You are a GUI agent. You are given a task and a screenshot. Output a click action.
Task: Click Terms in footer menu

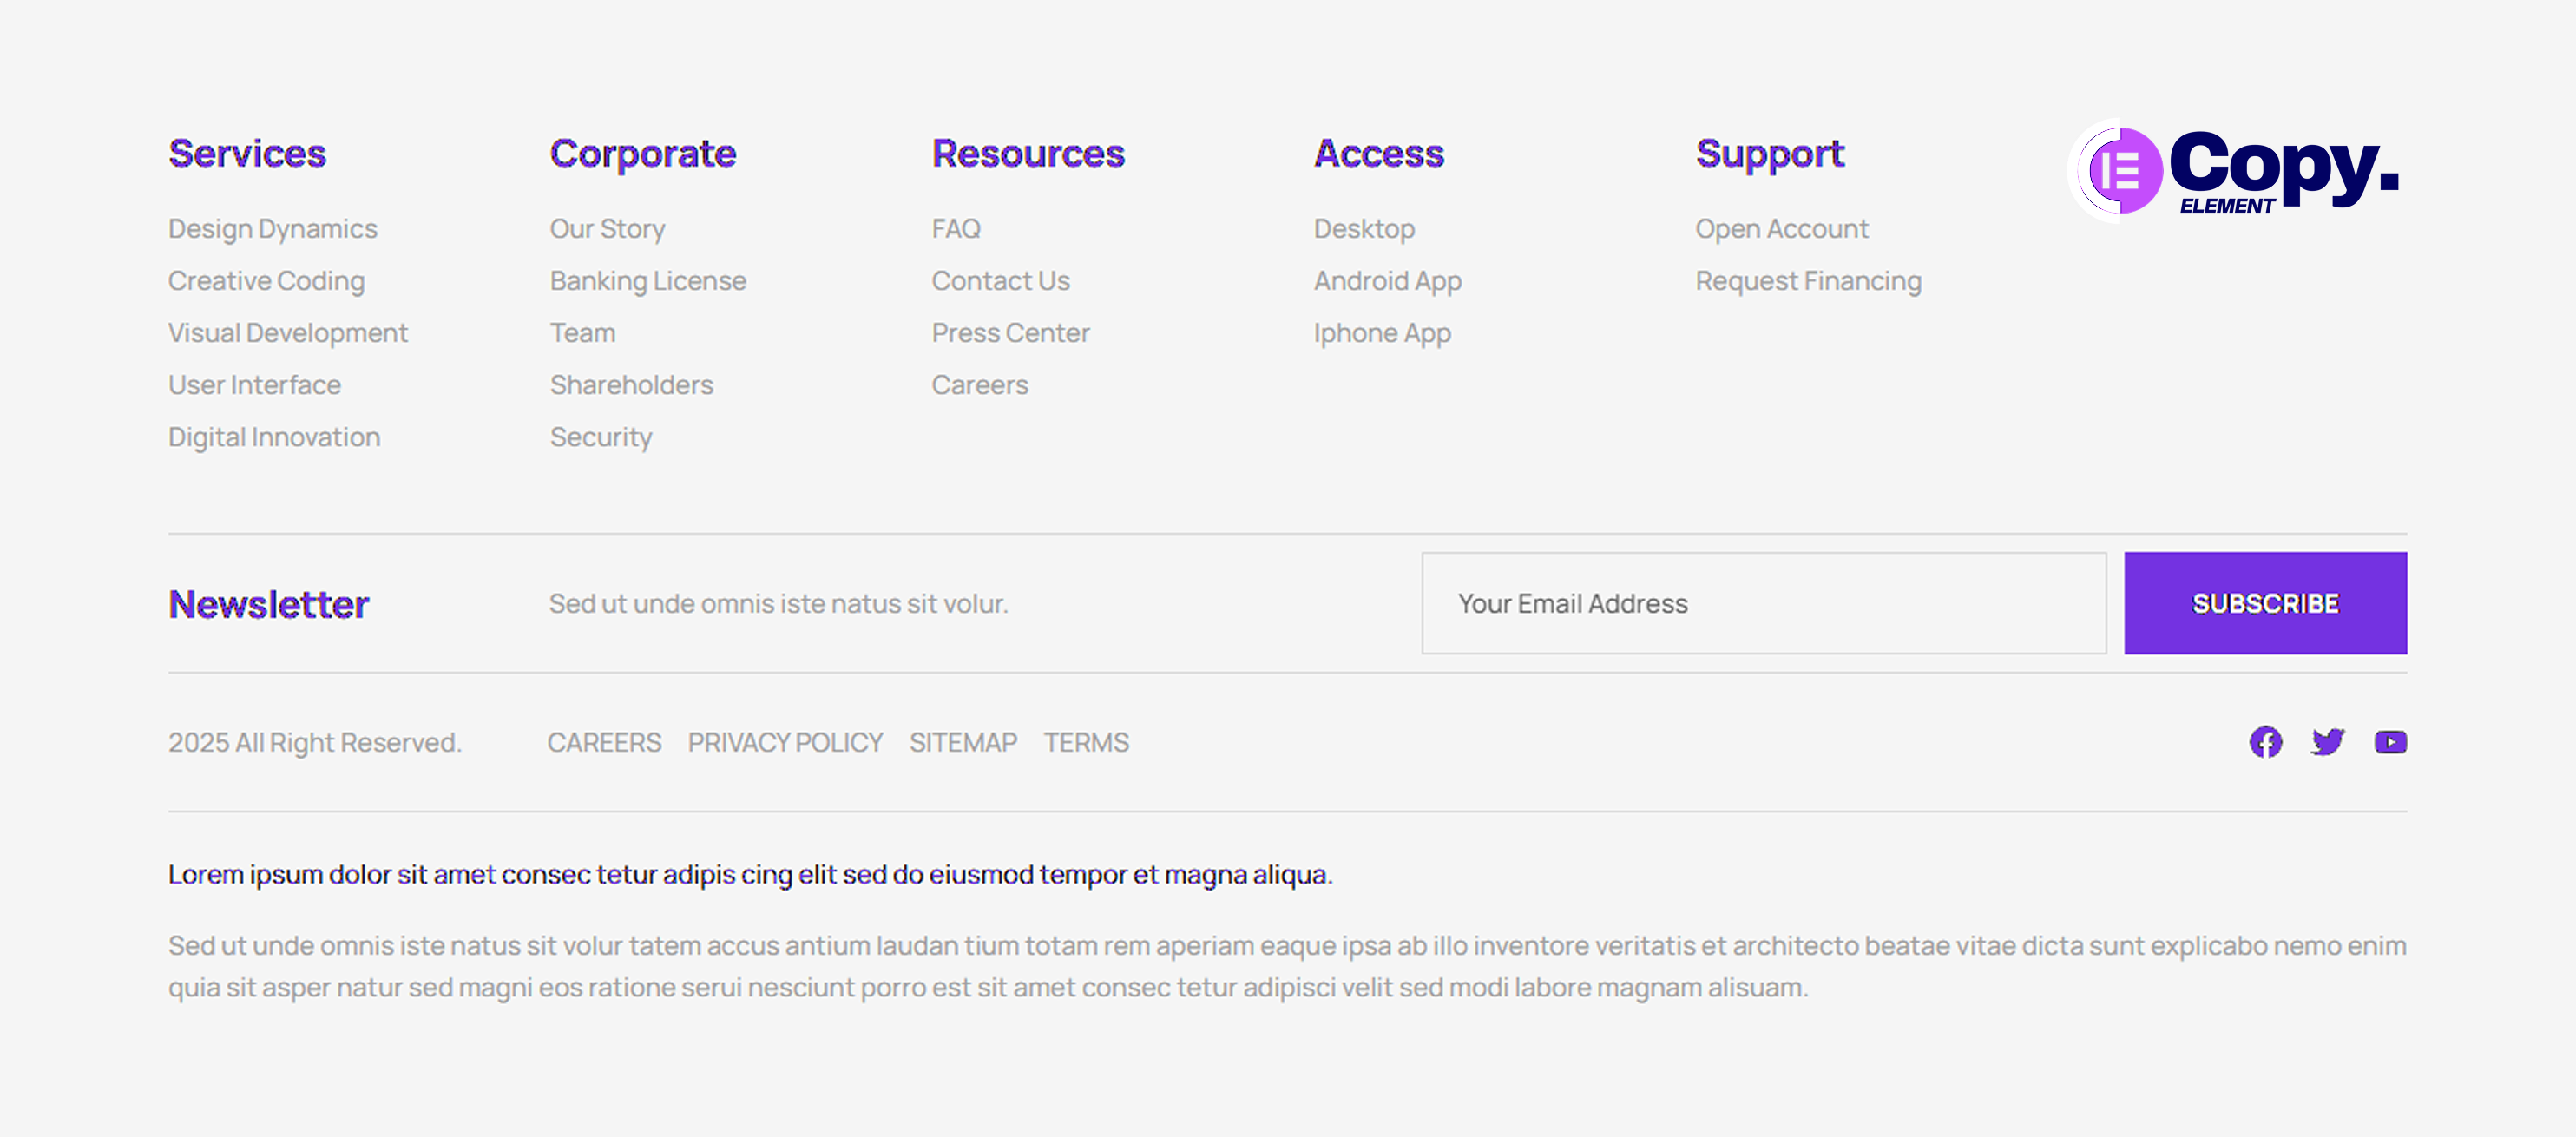click(1085, 742)
